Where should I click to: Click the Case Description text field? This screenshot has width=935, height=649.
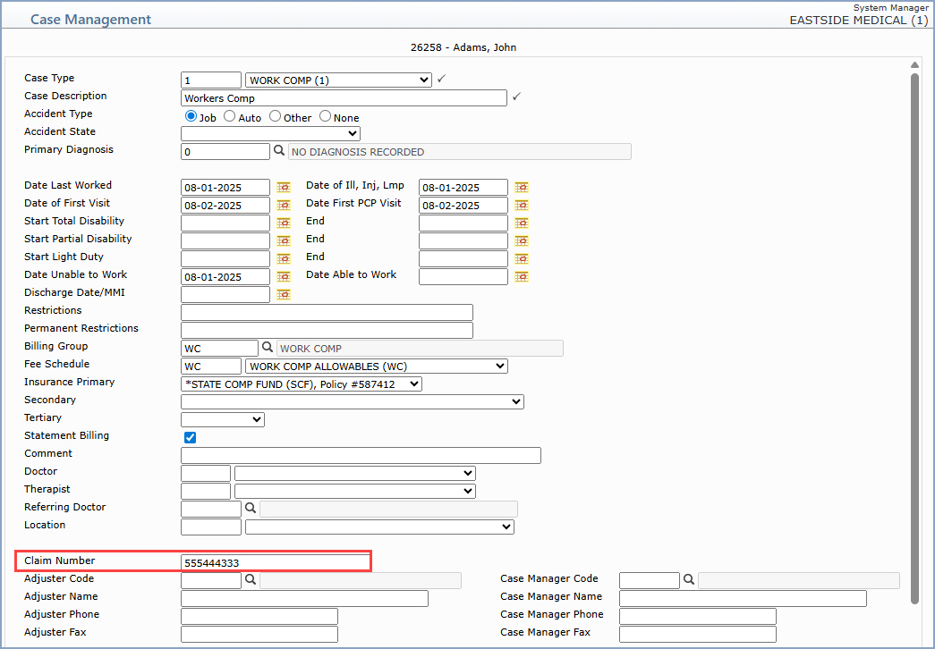point(344,98)
